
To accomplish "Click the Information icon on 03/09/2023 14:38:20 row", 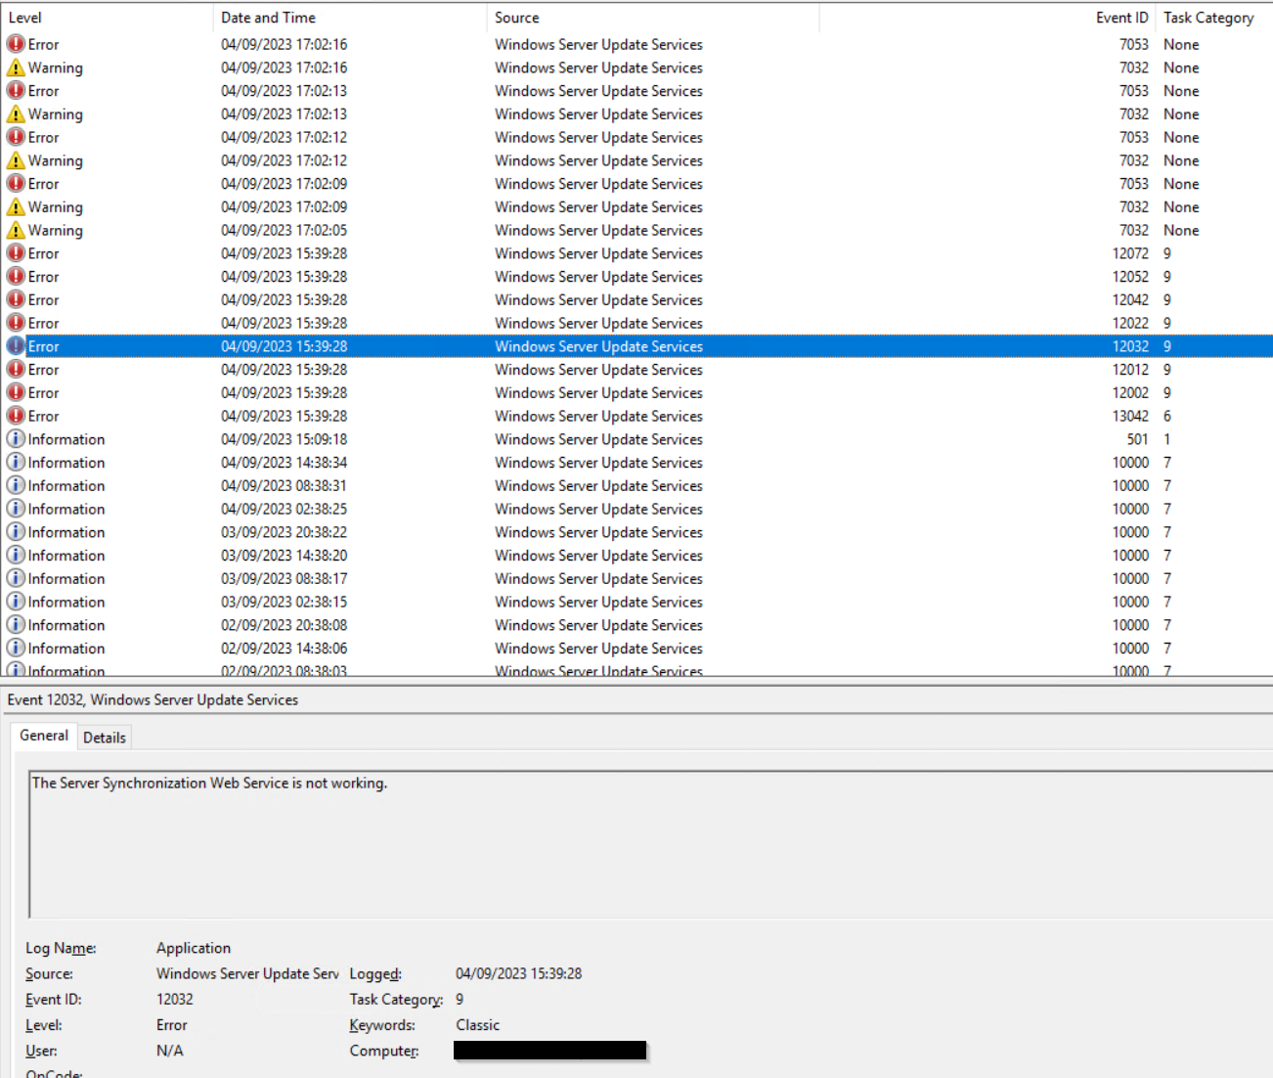I will 16,556.
